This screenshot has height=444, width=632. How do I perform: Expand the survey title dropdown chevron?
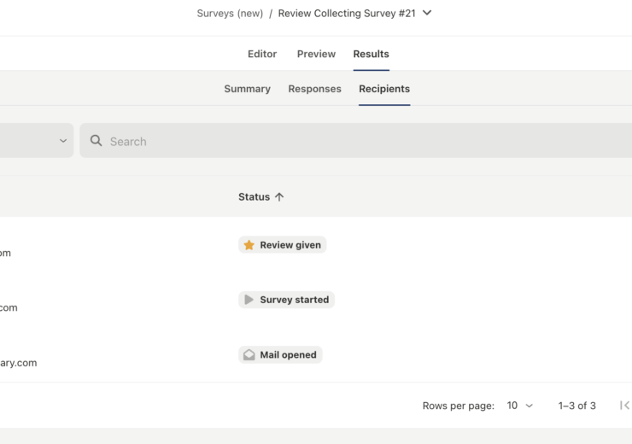[x=427, y=13]
